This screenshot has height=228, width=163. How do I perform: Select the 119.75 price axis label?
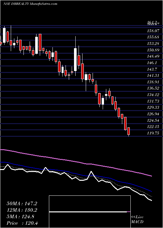153,133
